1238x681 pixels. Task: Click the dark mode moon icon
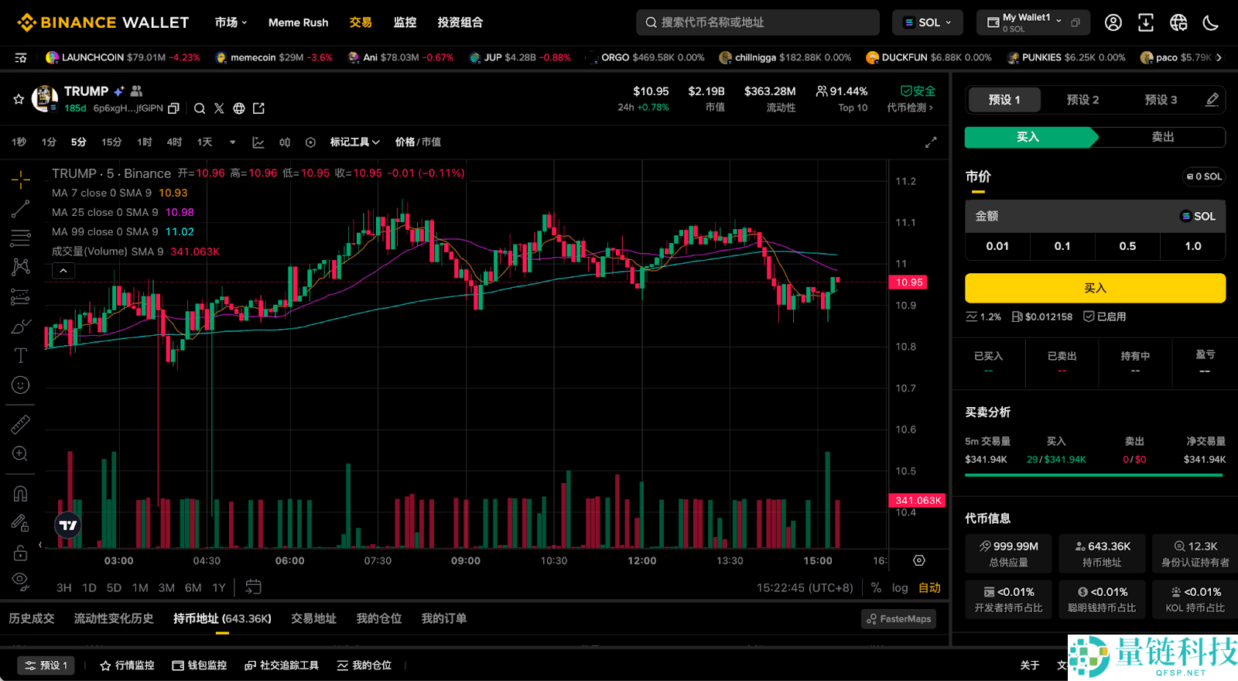pyautogui.click(x=1211, y=22)
